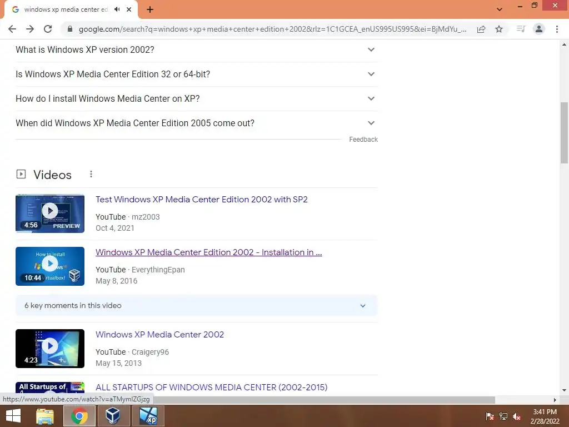Expand Media Center Edition 2005 release question
This screenshot has width=569, height=427.
coord(196,123)
